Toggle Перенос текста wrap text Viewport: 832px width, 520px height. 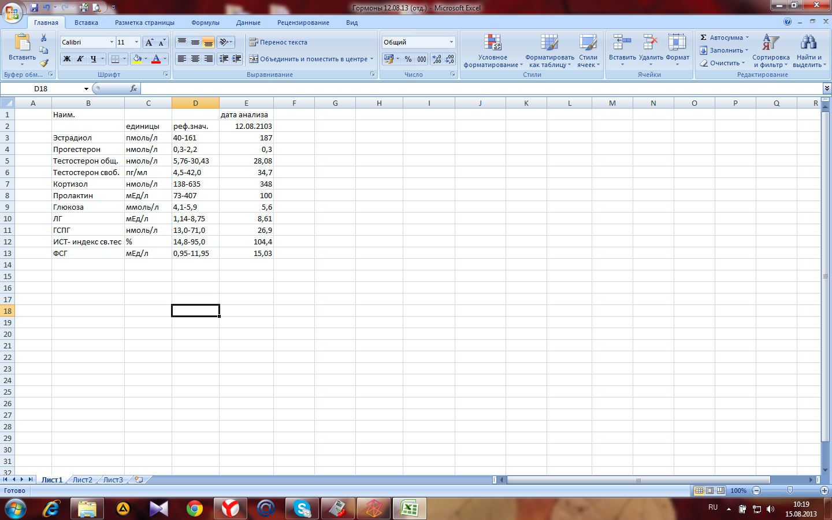pos(278,42)
